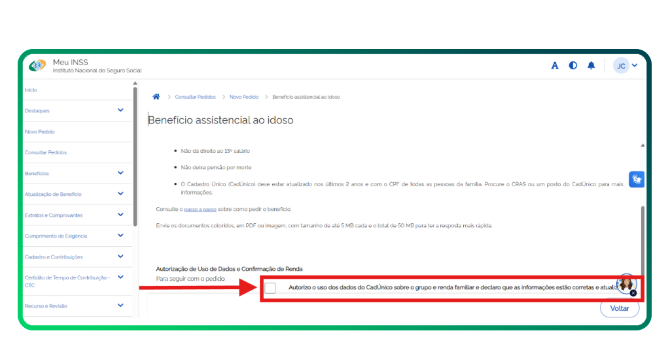670x350 pixels.
Task: Select Início in the sidebar
Action: pos(31,90)
